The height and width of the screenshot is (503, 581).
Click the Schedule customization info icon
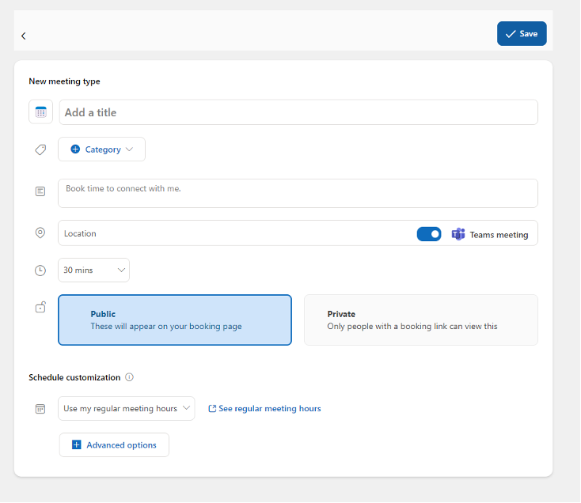pos(129,377)
